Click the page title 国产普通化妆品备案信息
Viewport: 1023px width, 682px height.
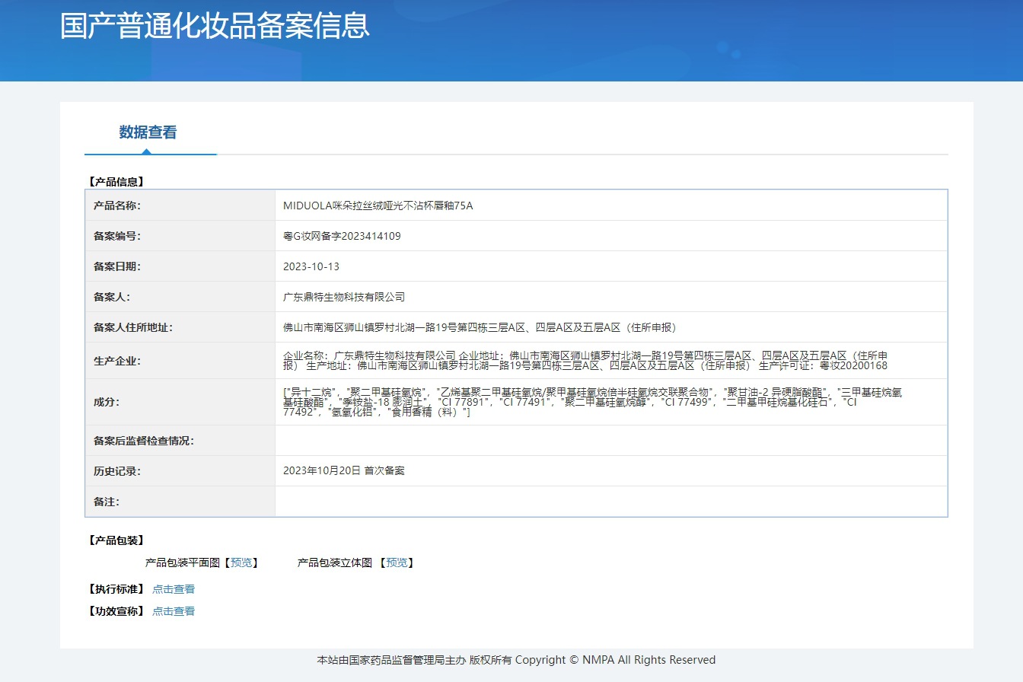(215, 25)
